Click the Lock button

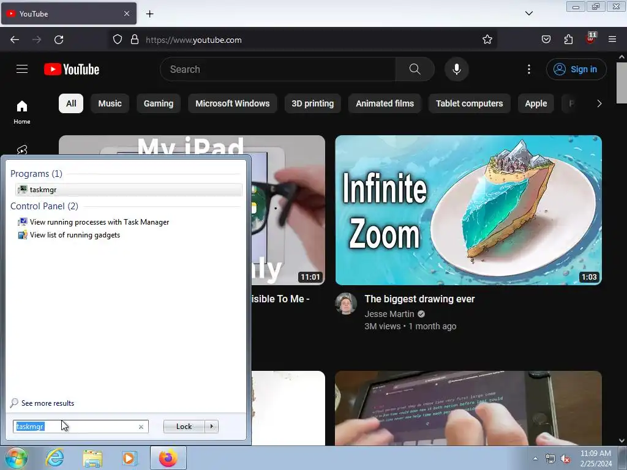184,427
